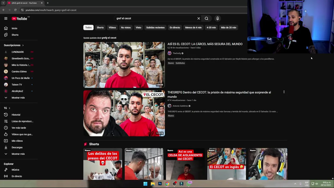
Task: Select the 4-20 min filter chip
Action: tap(211, 27)
